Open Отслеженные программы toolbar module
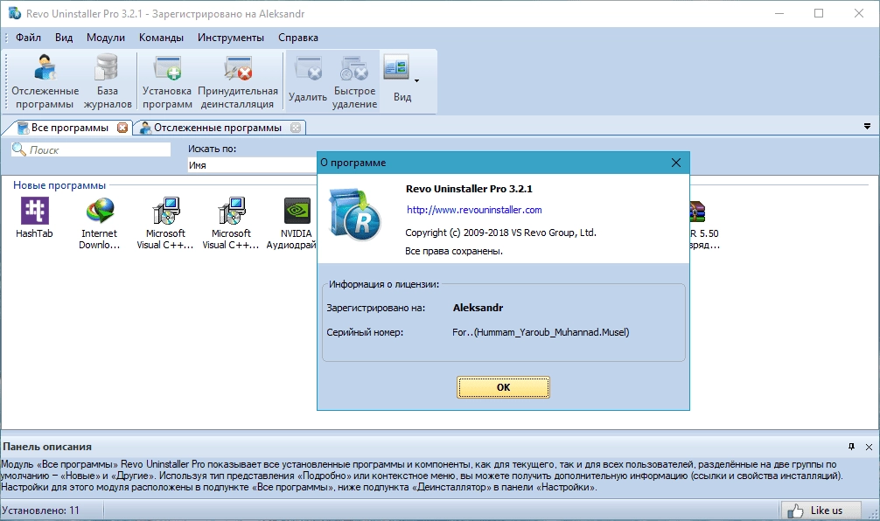This screenshot has height=521, width=880. point(45,82)
